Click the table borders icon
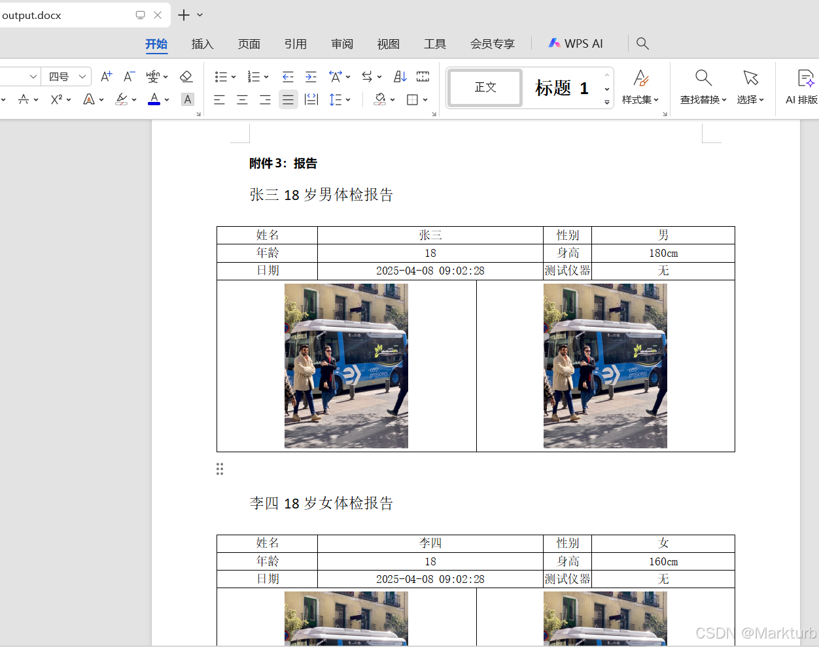This screenshot has height=647, width=819. (412, 99)
